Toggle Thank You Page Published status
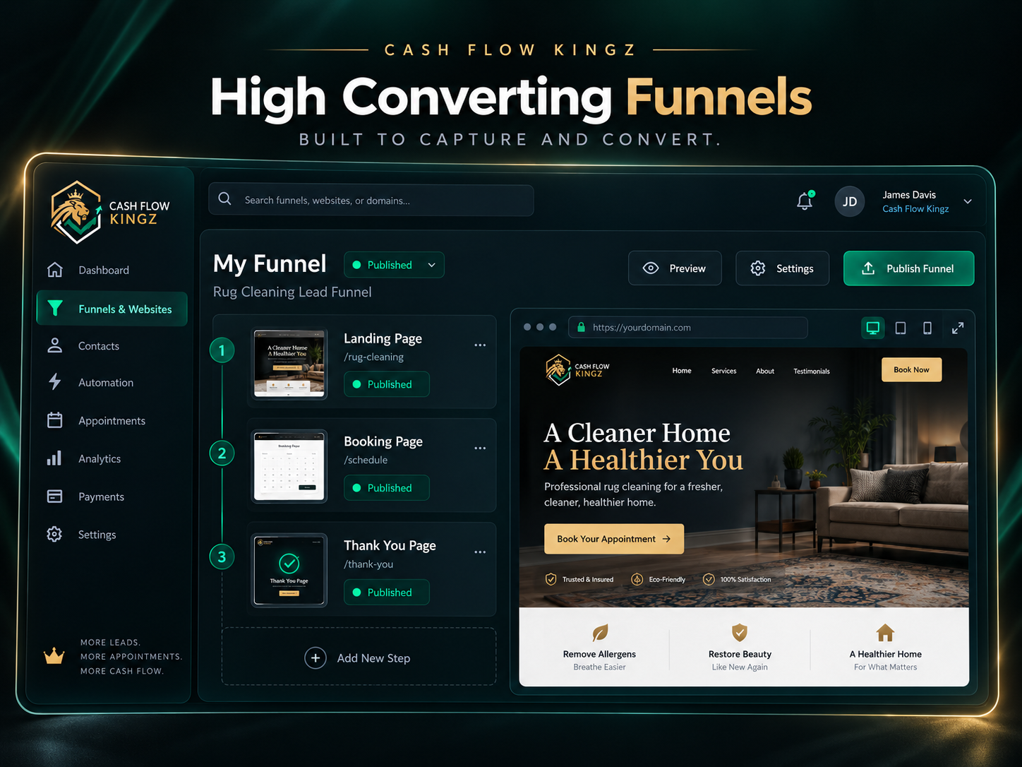The image size is (1022, 767). (x=387, y=593)
